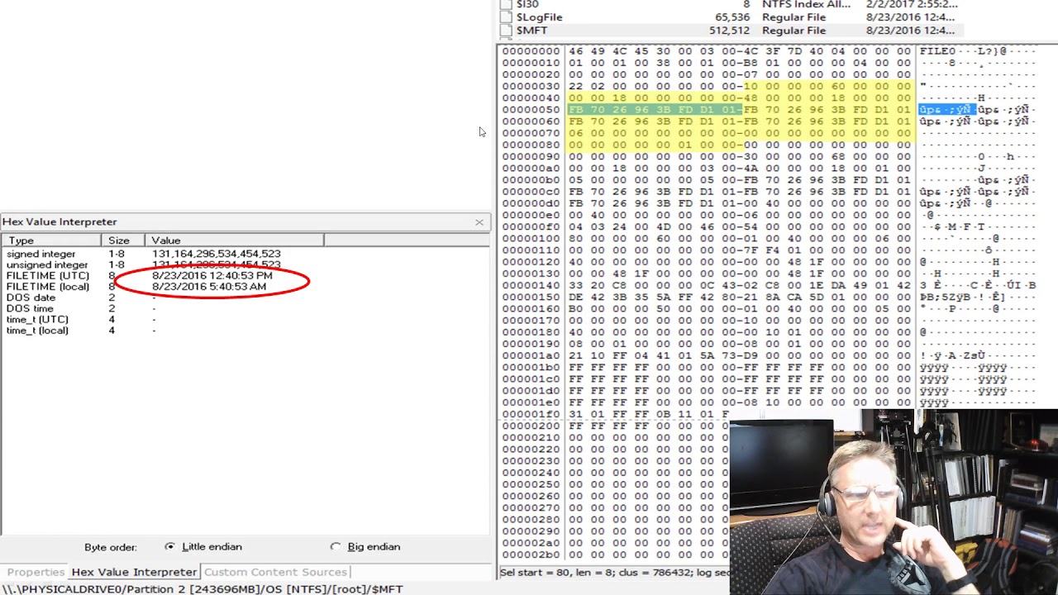Click the 512,512 size value of $MFT
Image resolution: width=1058 pixels, height=595 pixels.
pos(729,31)
